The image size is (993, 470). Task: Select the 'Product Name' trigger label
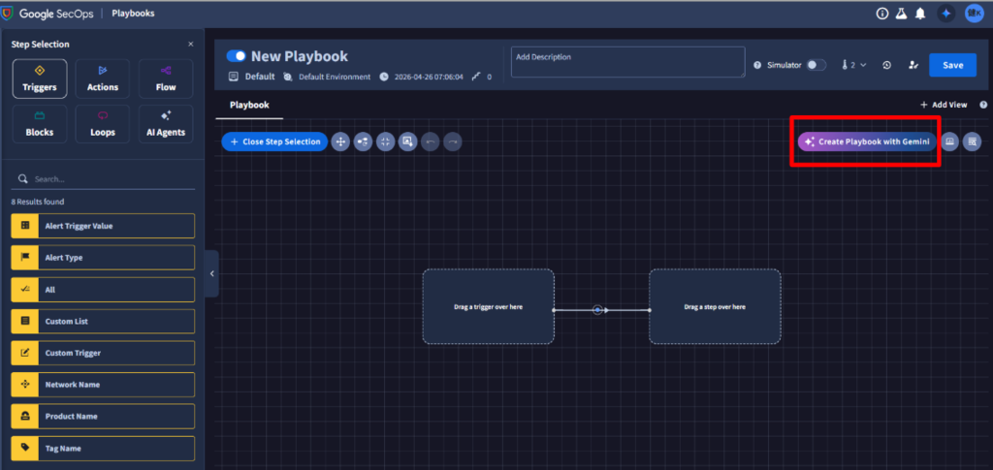point(72,417)
